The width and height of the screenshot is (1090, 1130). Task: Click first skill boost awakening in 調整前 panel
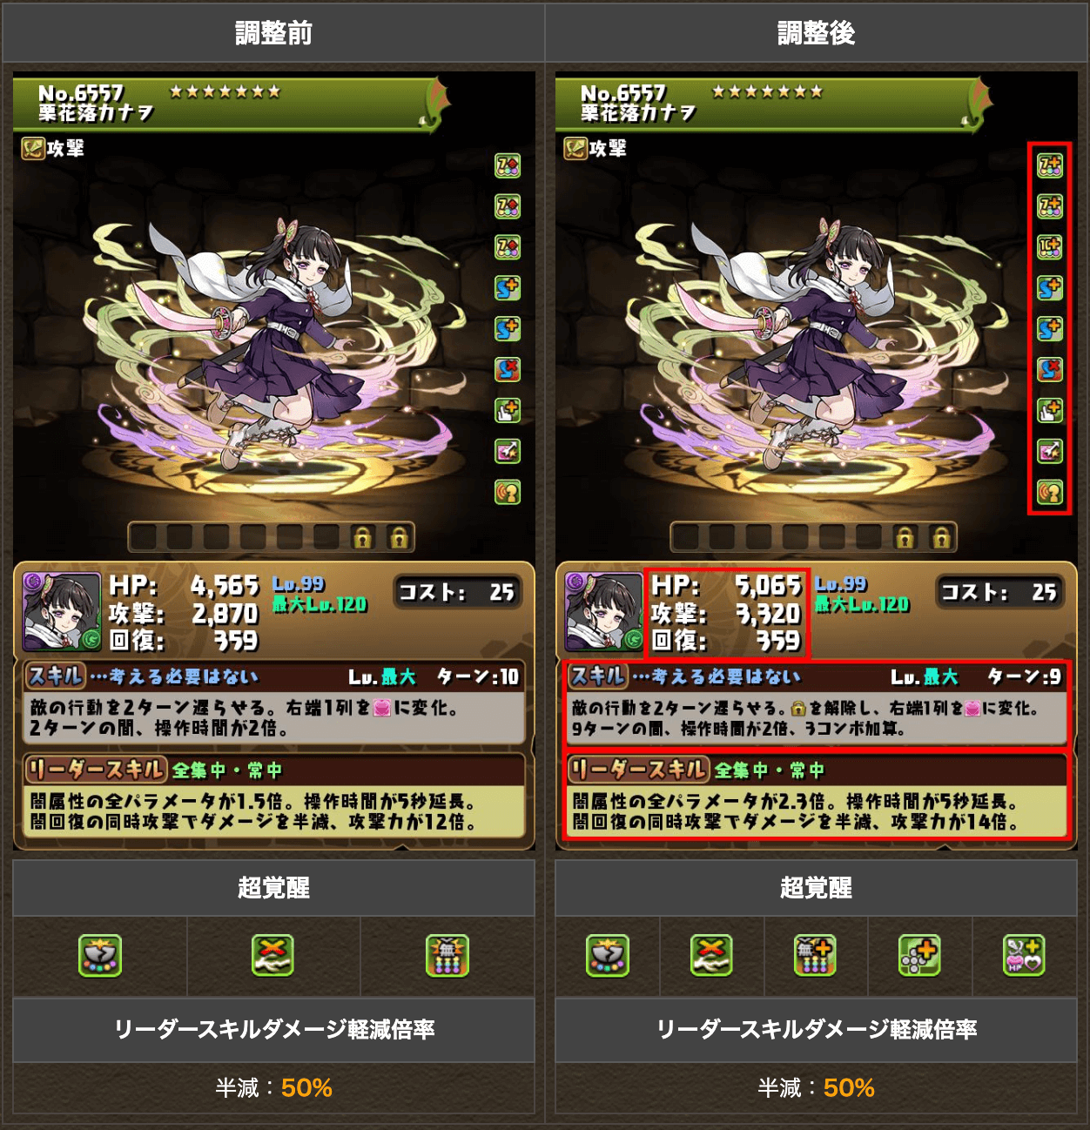(507, 287)
